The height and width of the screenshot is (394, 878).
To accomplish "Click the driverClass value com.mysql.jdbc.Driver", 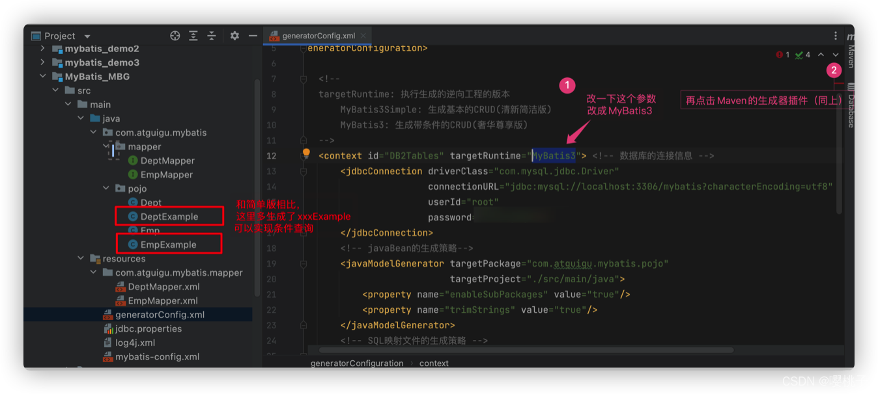I will (557, 171).
